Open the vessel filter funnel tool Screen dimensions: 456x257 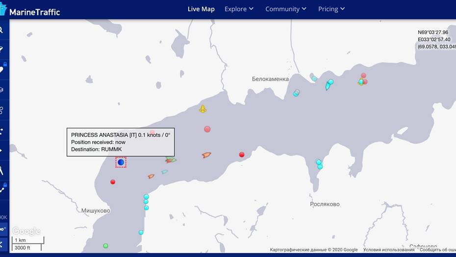click(x=1, y=49)
